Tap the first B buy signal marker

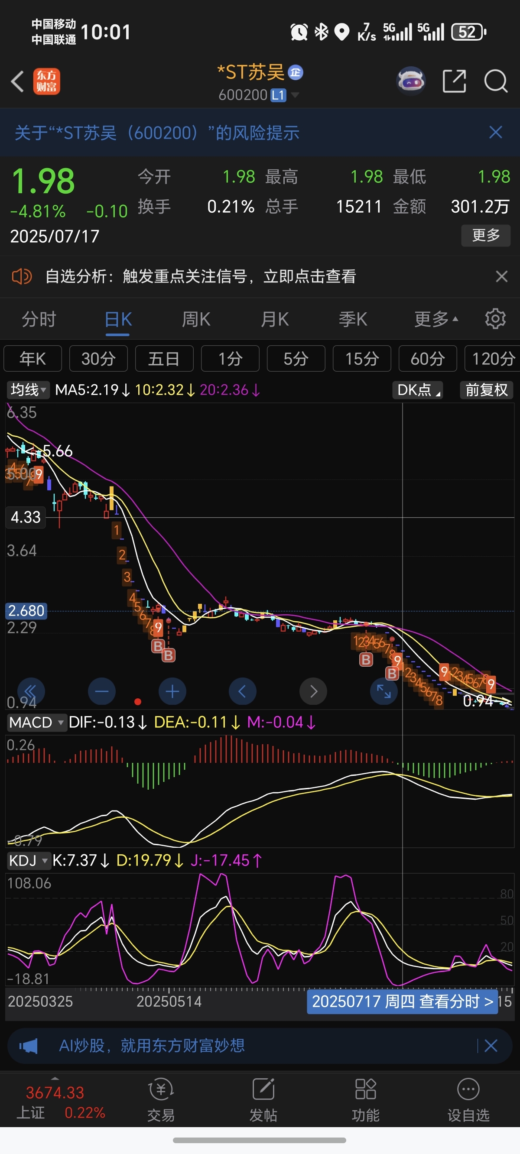tap(157, 645)
